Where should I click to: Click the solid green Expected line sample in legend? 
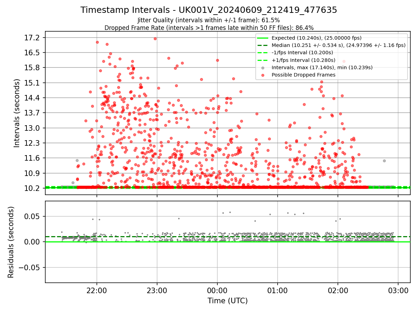[x=263, y=38]
